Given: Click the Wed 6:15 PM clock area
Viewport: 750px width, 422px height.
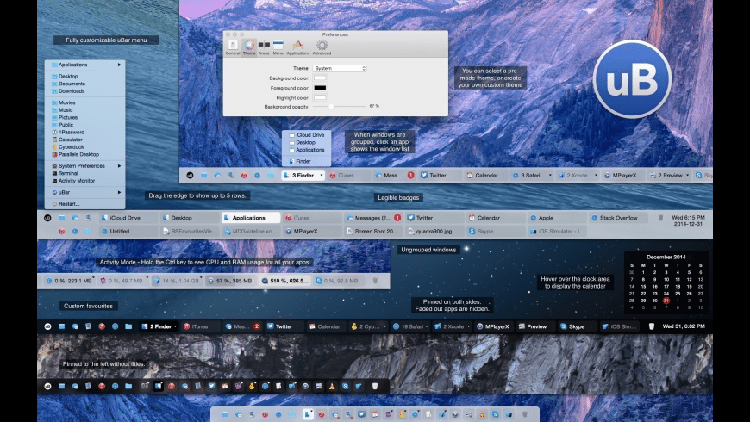Looking at the screenshot, I should tap(688, 220).
